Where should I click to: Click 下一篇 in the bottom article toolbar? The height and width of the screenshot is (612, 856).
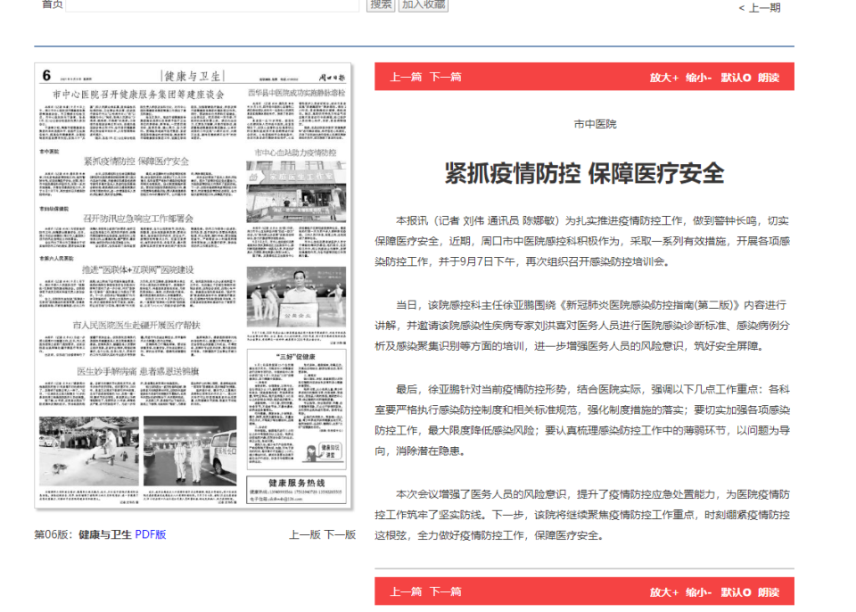pyautogui.click(x=446, y=591)
